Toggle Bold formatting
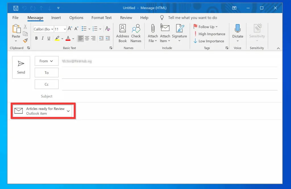Screen dimensions: 291x189 pos(36,38)
